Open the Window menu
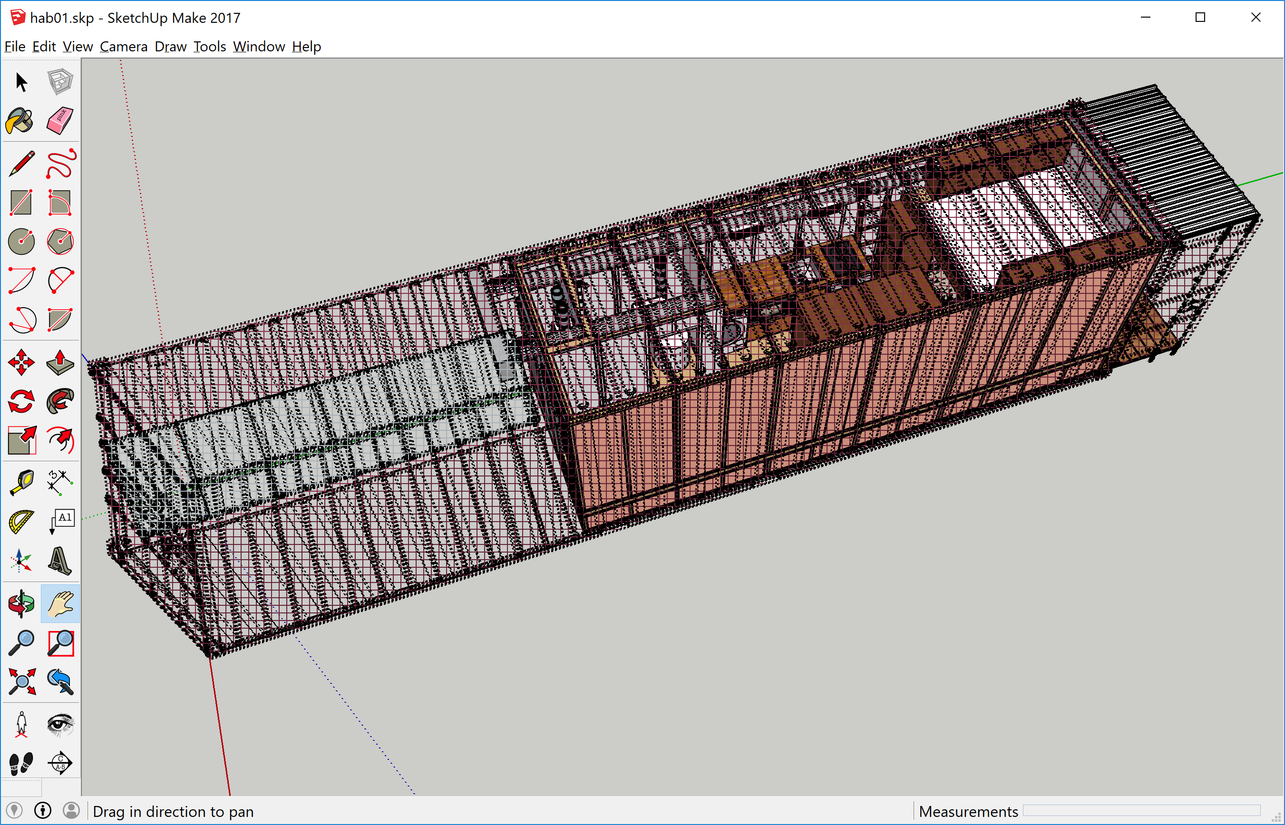The height and width of the screenshot is (825, 1285). pyautogui.click(x=259, y=47)
